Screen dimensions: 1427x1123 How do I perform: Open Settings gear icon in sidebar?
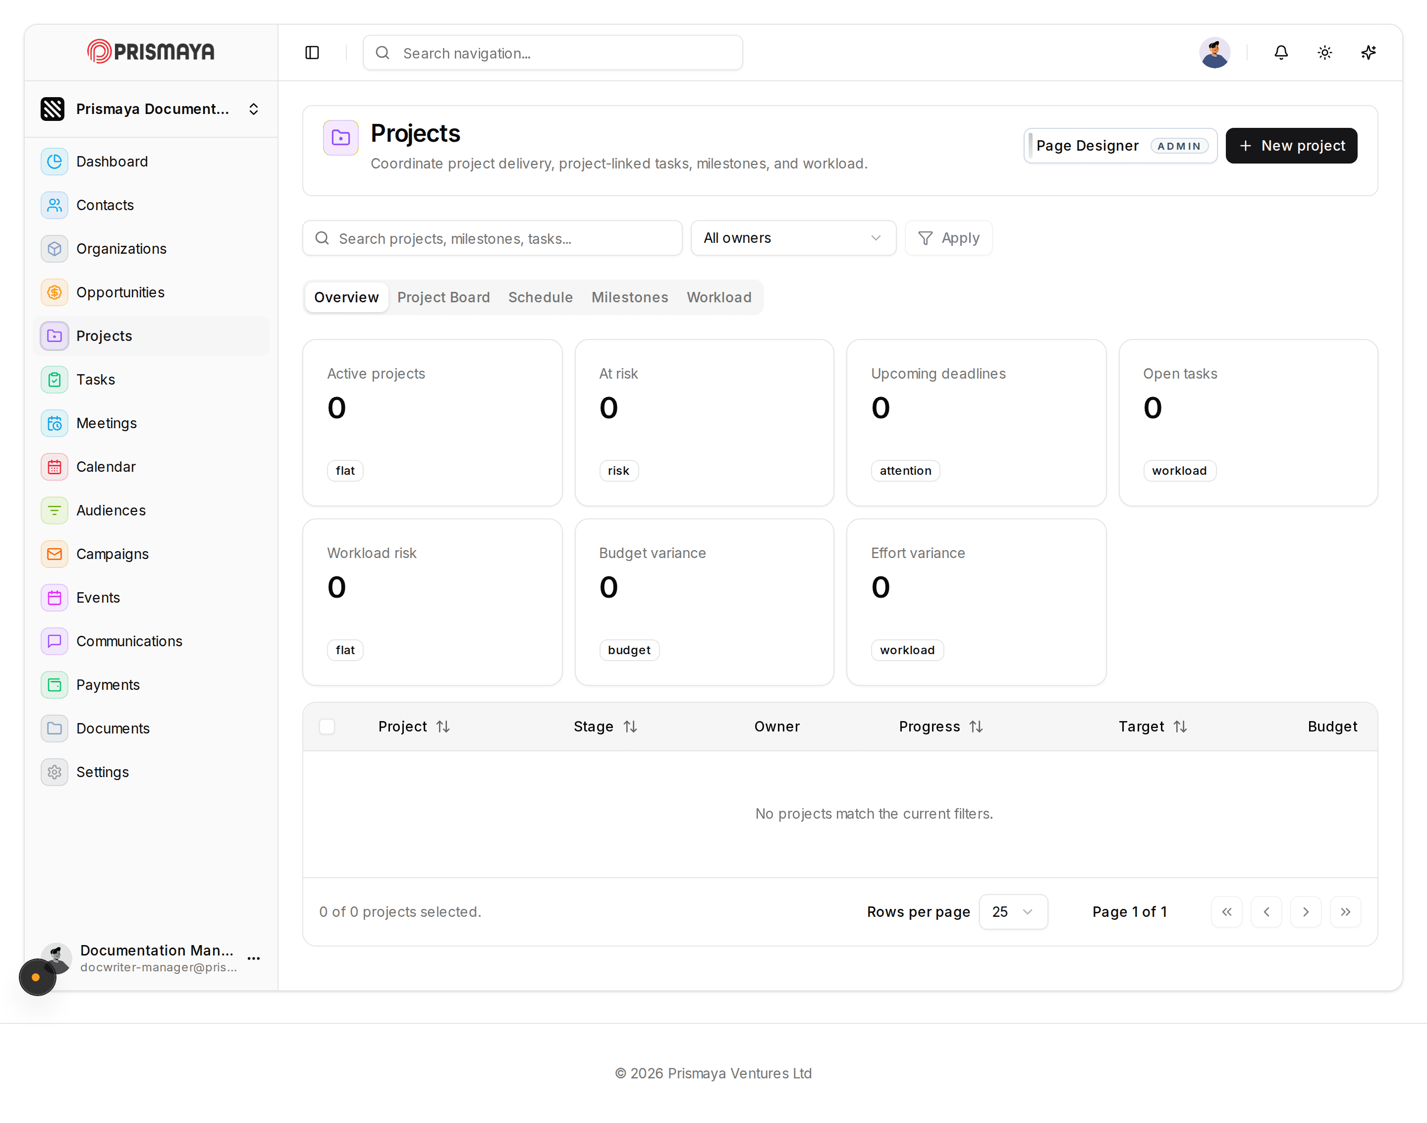pos(55,772)
